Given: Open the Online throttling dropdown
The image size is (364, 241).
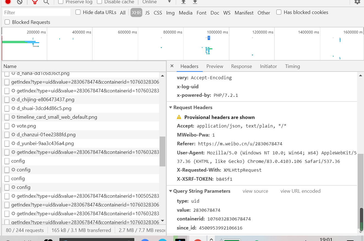Looking at the screenshot, I should point(157,2).
